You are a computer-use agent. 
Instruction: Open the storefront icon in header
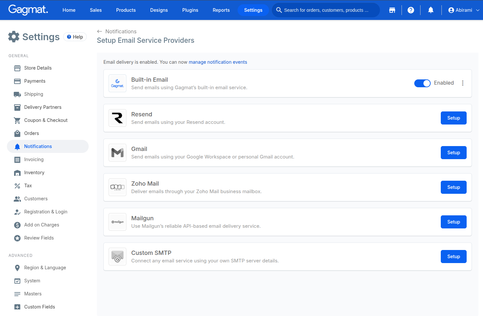(x=392, y=10)
